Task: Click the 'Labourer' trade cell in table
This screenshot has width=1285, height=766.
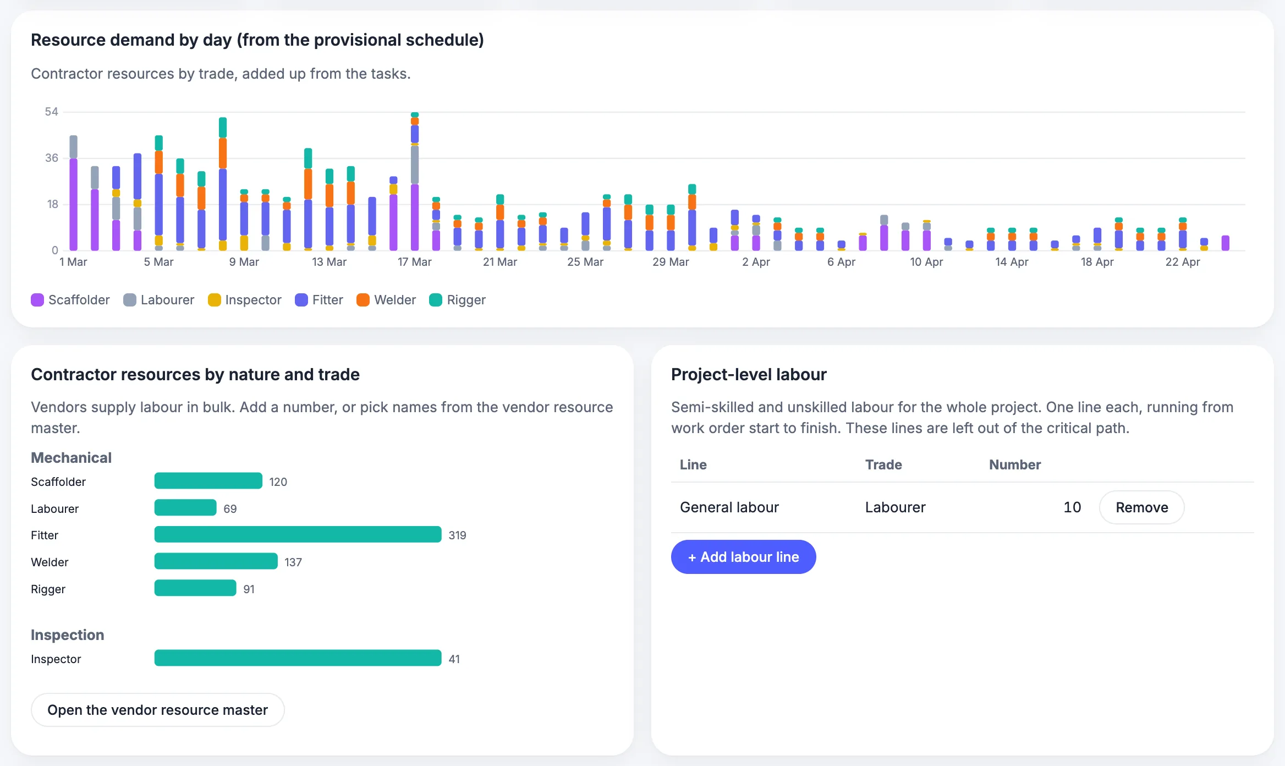Action: pyautogui.click(x=895, y=507)
